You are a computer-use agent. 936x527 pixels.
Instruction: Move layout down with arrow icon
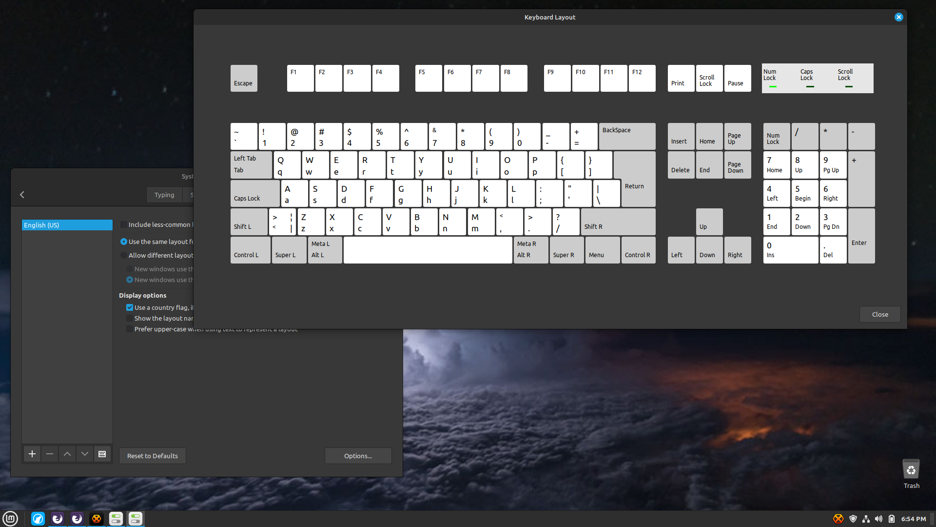point(85,454)
